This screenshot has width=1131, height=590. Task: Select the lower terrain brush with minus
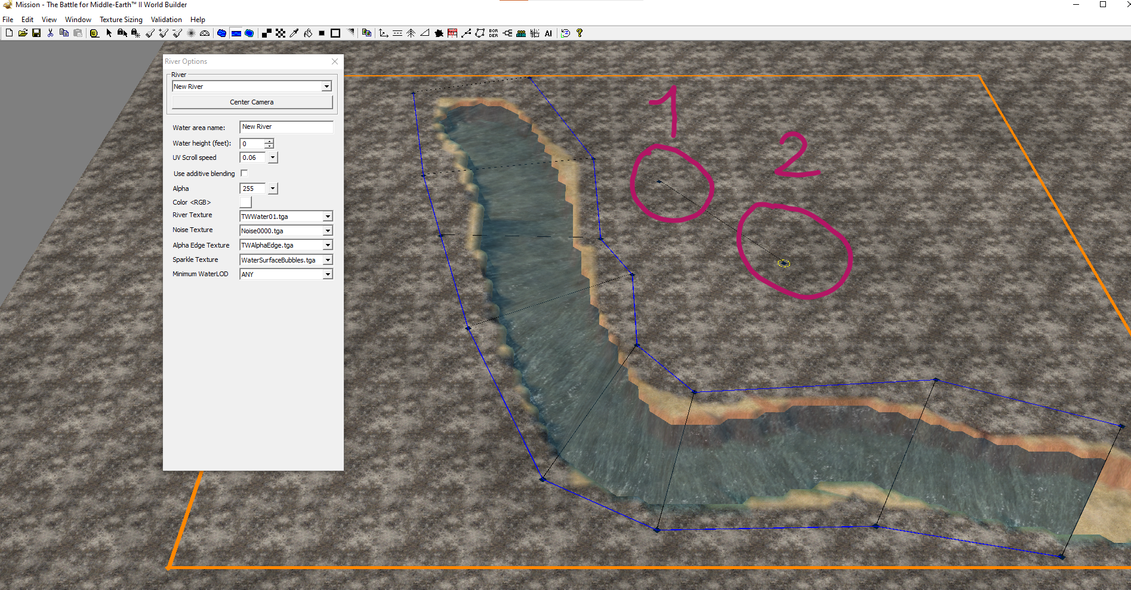(177, 33)
